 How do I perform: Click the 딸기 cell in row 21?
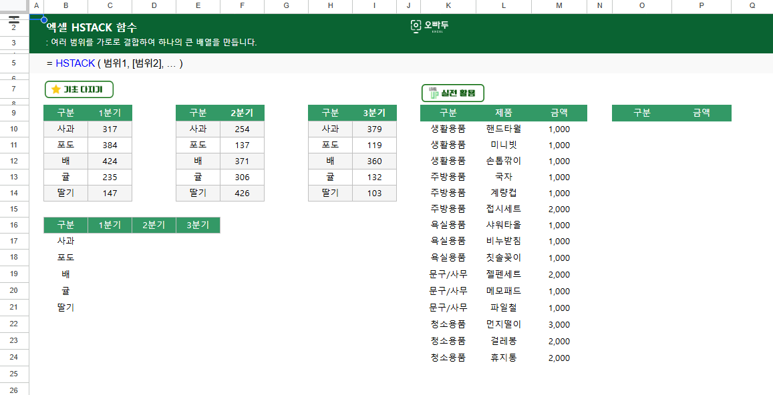[66, 308]
